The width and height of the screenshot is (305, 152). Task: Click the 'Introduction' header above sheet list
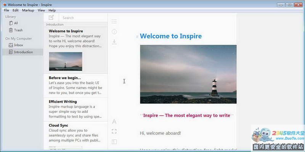[x=55, y=24]
